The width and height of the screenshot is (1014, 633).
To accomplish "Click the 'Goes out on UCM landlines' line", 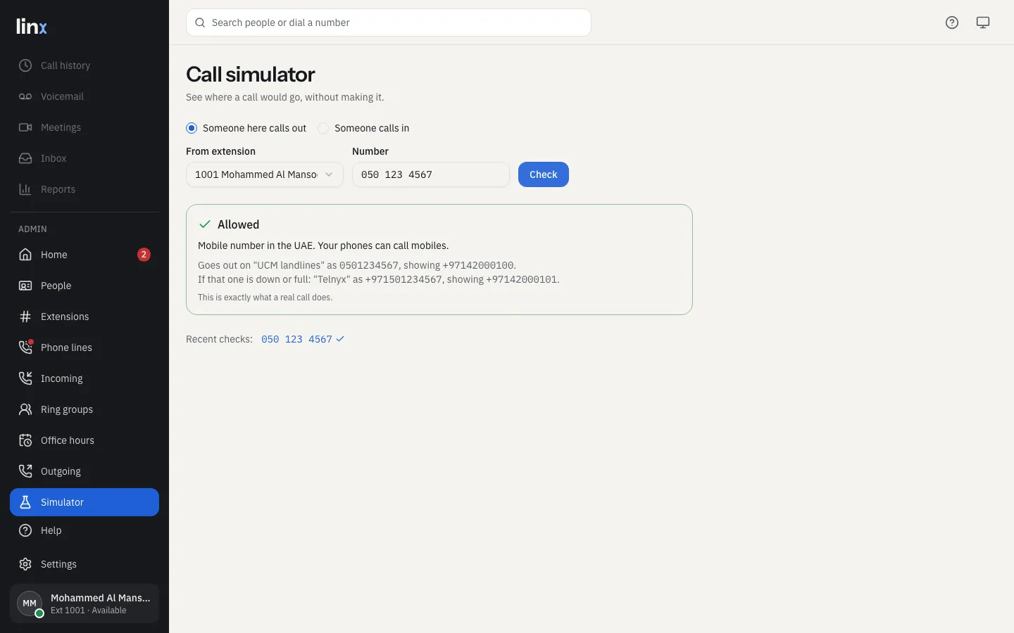I will click(357, 265).
